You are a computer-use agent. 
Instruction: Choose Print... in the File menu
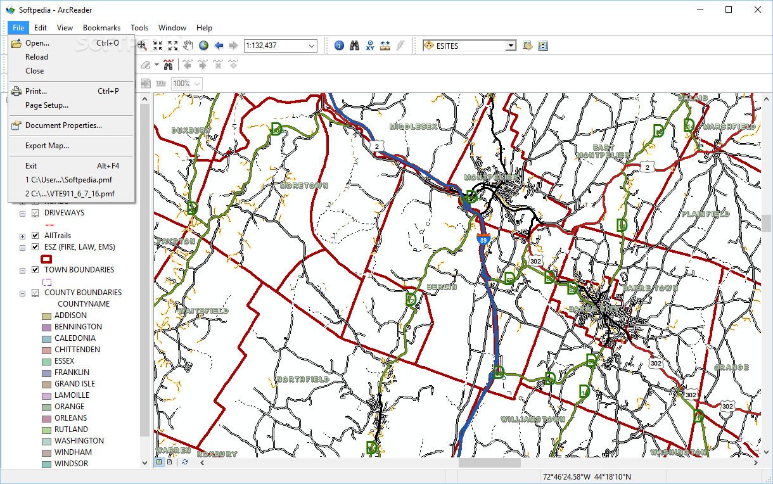click(71, 91)
